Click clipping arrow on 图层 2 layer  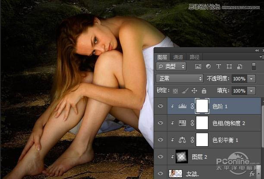click(x=173, y=157)
